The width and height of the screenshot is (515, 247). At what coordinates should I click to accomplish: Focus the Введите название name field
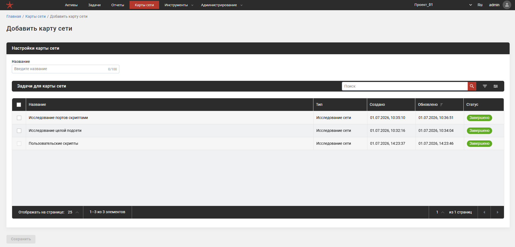click(66, 69)
